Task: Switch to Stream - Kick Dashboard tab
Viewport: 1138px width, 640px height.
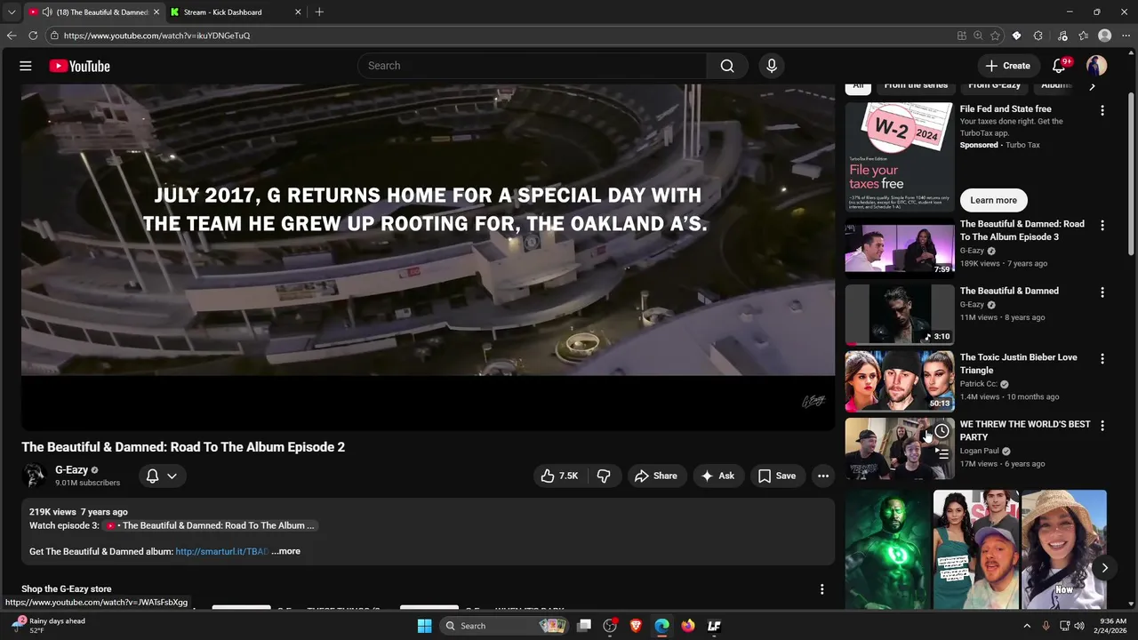Action: pos(235,12)
